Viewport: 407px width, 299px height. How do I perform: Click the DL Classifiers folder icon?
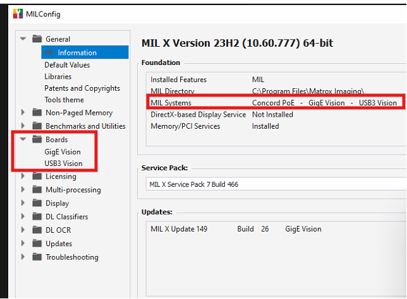pos(37,216)
